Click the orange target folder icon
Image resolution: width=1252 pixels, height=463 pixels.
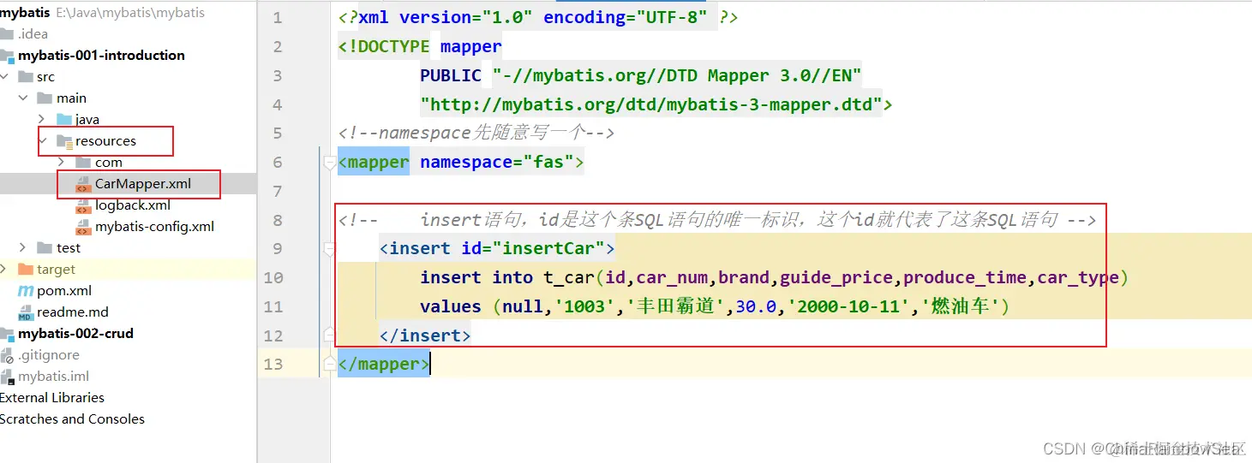tap(26, 270)
